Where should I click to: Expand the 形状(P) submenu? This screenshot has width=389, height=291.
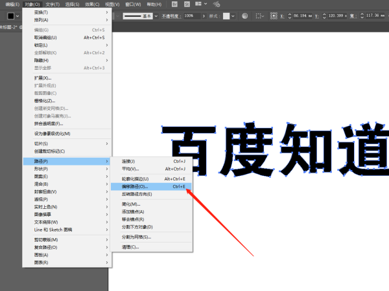[x=67, y=169]
